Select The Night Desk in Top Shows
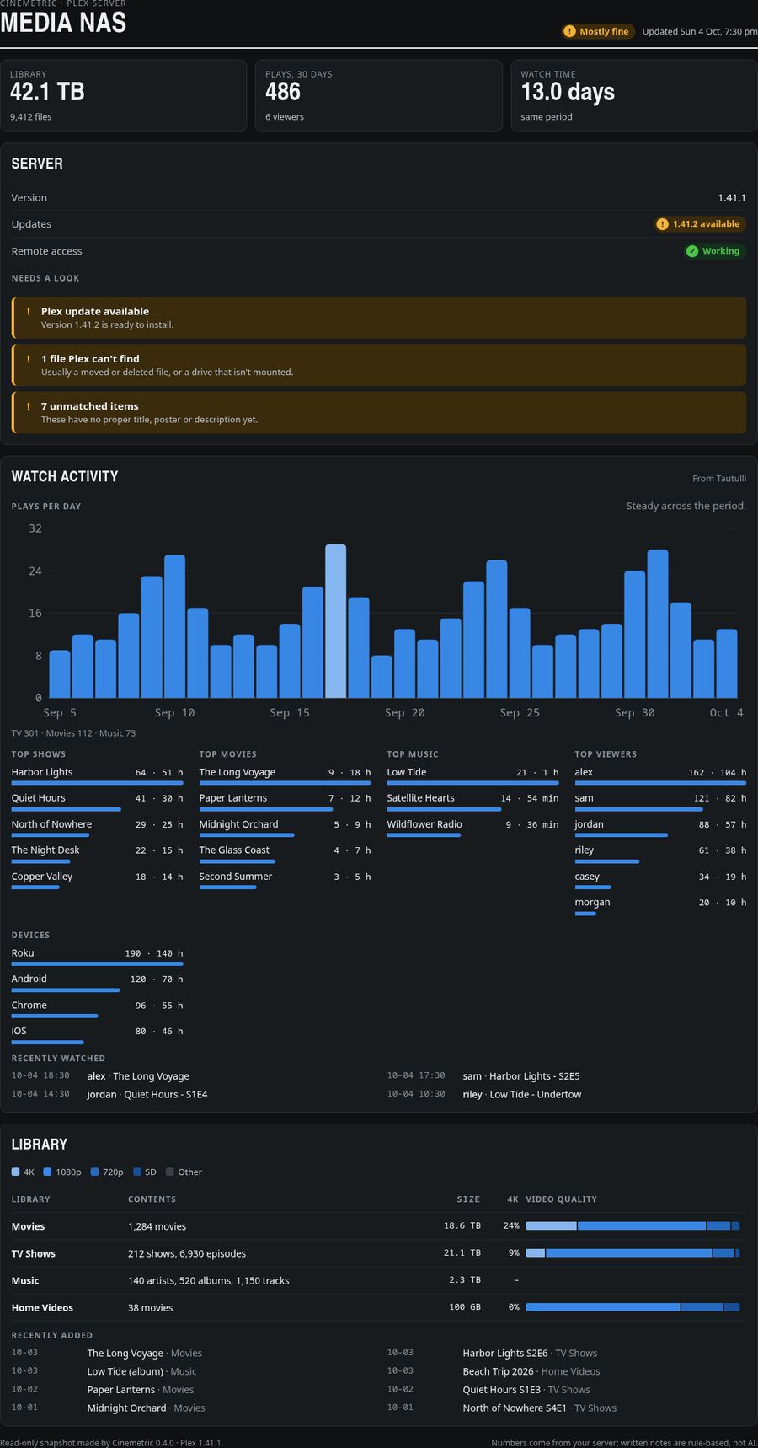Viewport: 758px width, 1448px height. (45, 850)
